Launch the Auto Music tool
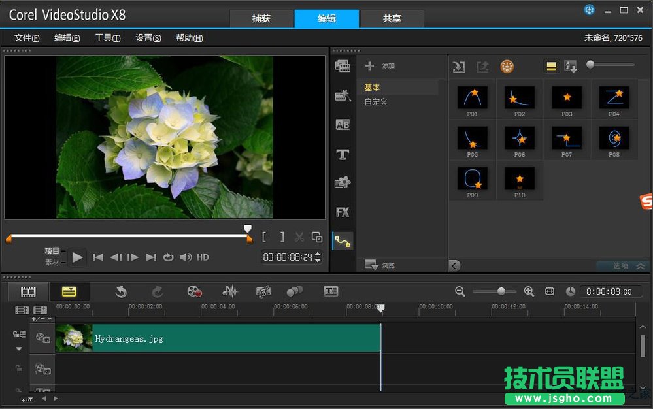The height and width of the screenshot is (409, 653). 263,292
